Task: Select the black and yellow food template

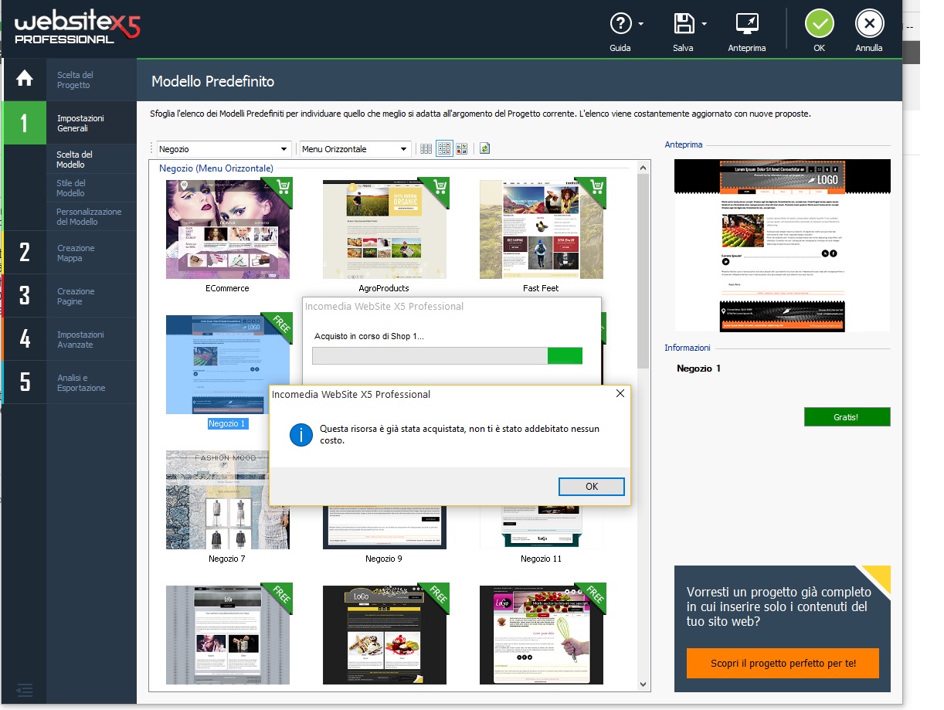Action: (x=385, y=635)
